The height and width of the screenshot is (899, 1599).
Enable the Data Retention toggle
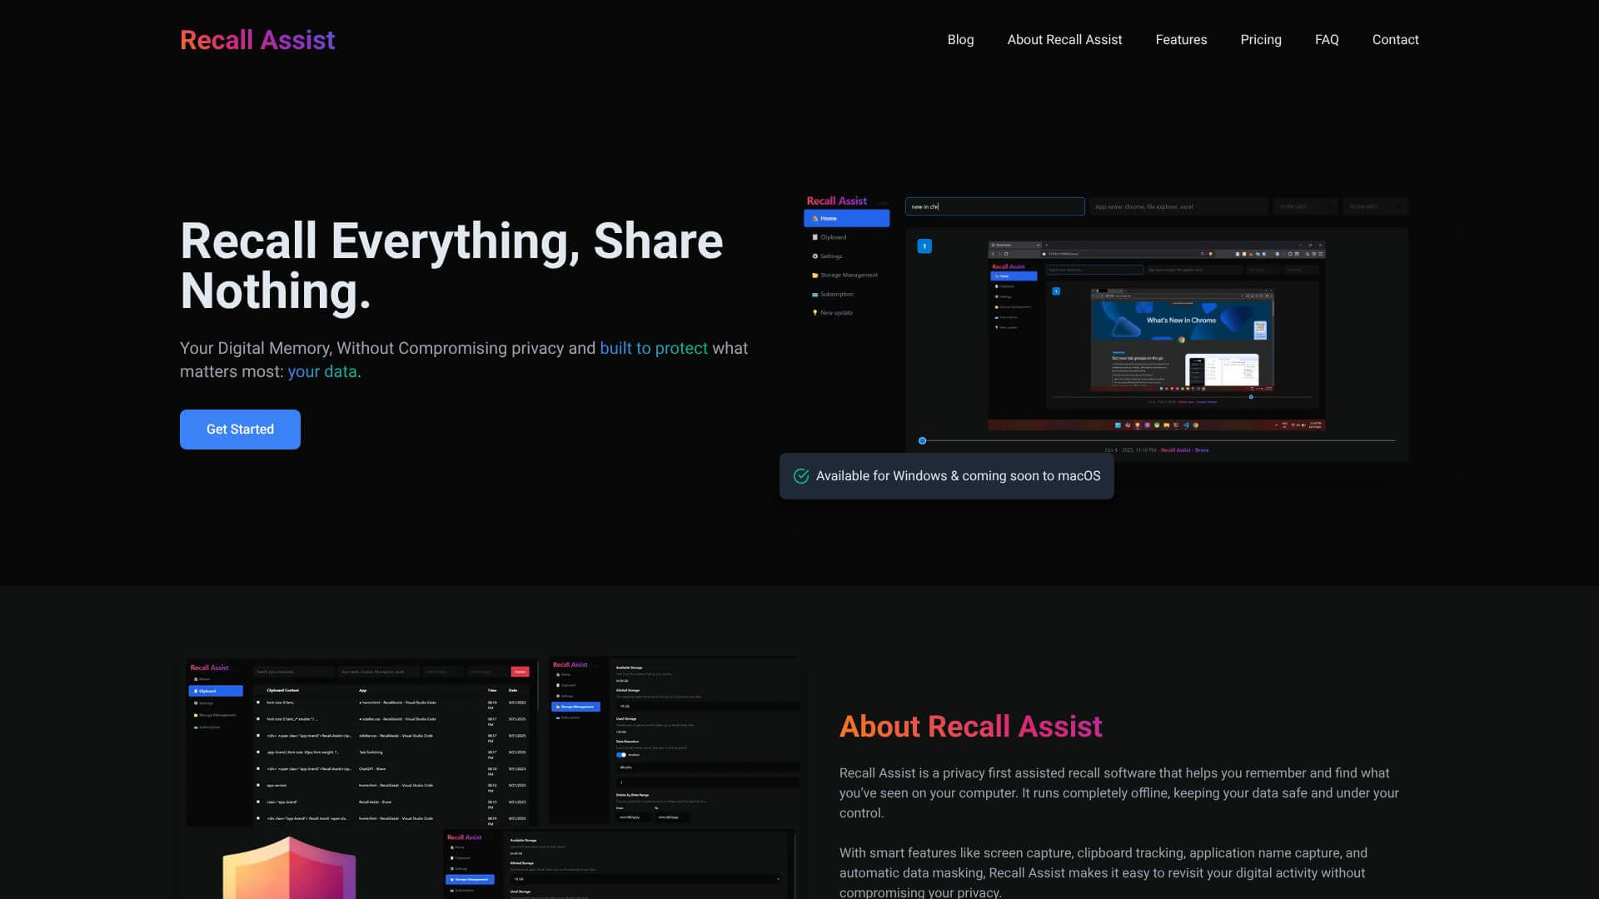pos(620,755)
